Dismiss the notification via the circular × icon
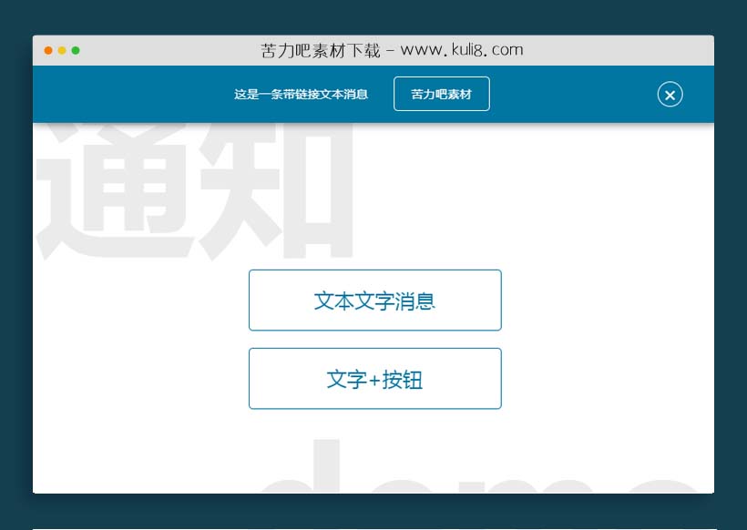Viewport: 747px width, 530px height. point(670,95)
